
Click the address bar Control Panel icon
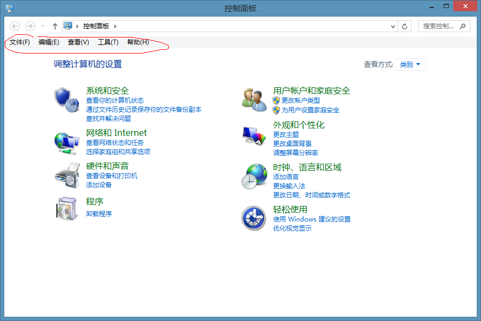click(68, 26)
